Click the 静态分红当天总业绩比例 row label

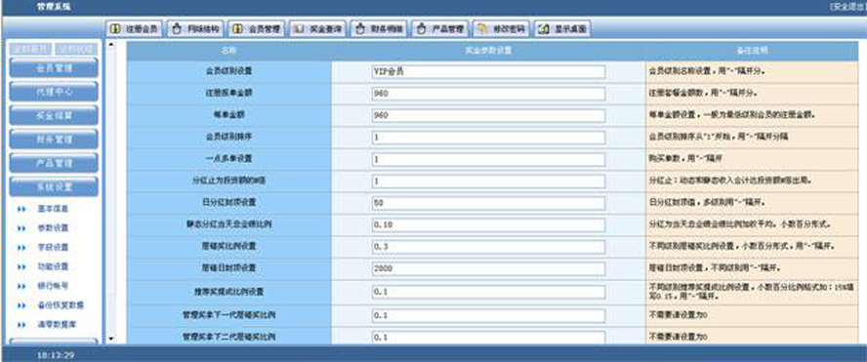point(228,225)
